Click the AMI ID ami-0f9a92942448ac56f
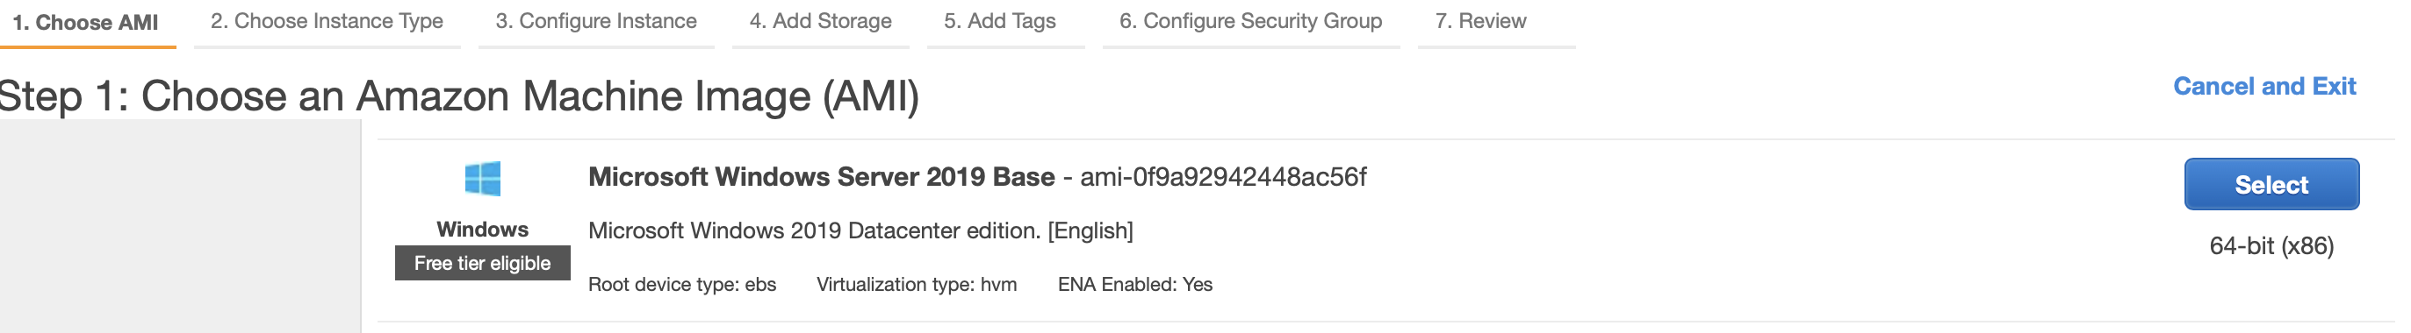 pyautogui.click(x=1223, y=177)
